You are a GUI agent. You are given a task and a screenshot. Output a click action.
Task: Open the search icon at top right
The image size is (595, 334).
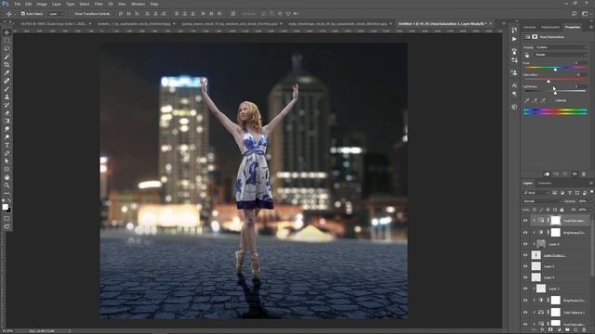click(x=575, y=14)
